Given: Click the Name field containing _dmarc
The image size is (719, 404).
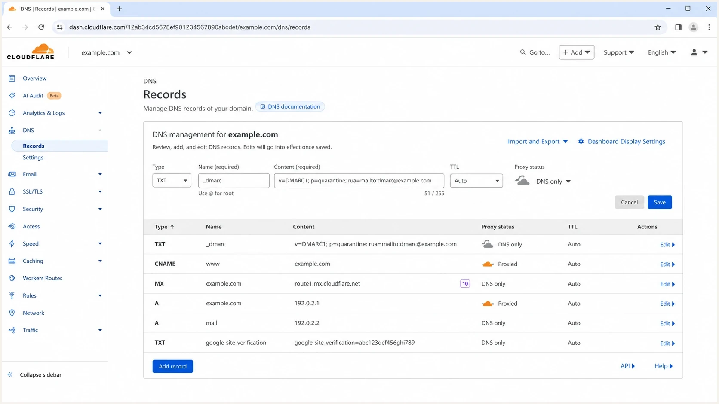Looking at the screenshot, I should (x=234, y=180).
